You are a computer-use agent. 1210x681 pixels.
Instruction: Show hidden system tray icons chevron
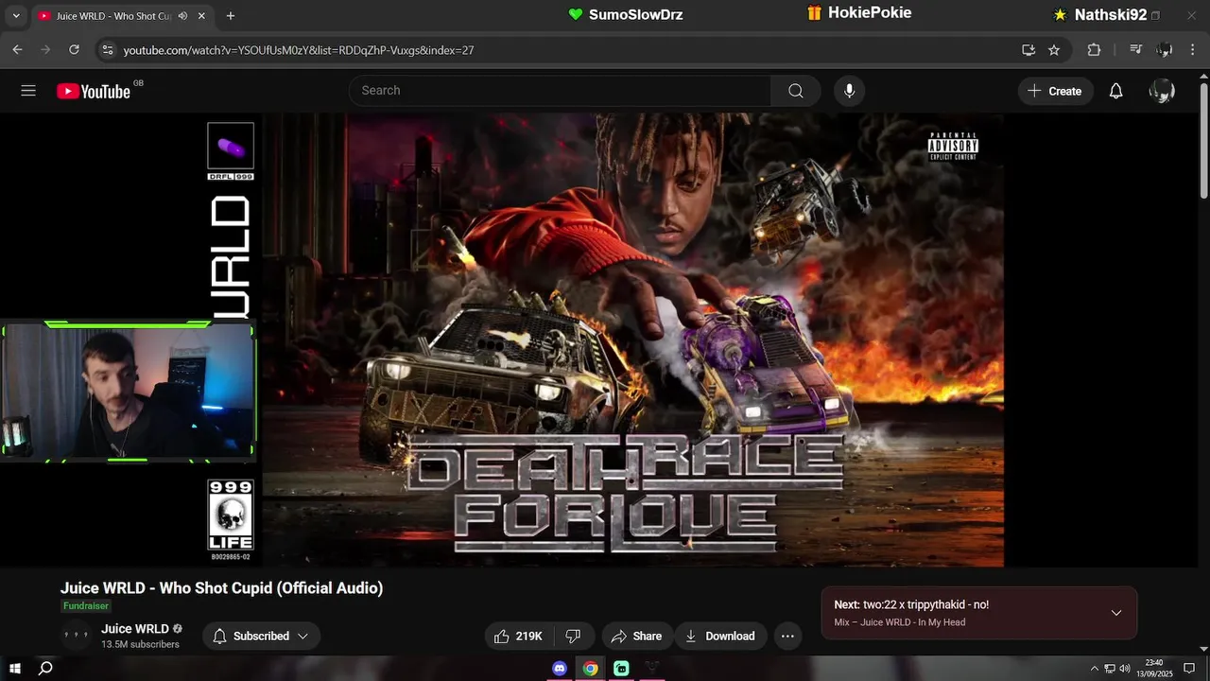point(1095,669)
